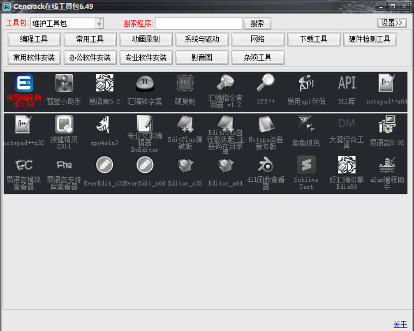Viewport: 414px width, 331px height.
Task: Select the 维护工具包 combo box
Action: pos(67,24)
